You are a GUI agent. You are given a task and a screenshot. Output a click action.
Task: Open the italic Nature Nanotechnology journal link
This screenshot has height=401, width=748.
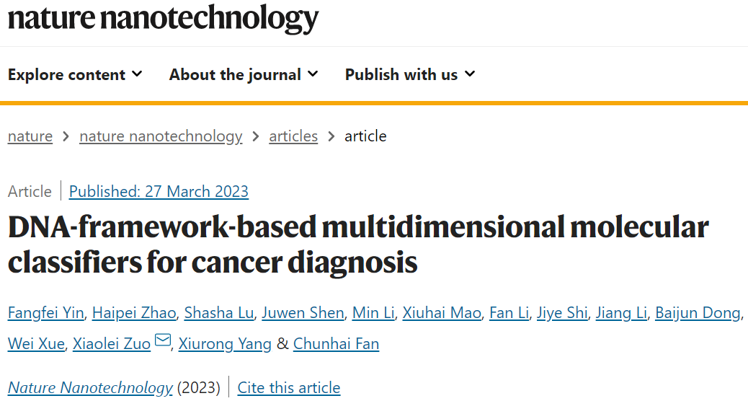pyautogui.click(x=90, y=387)
